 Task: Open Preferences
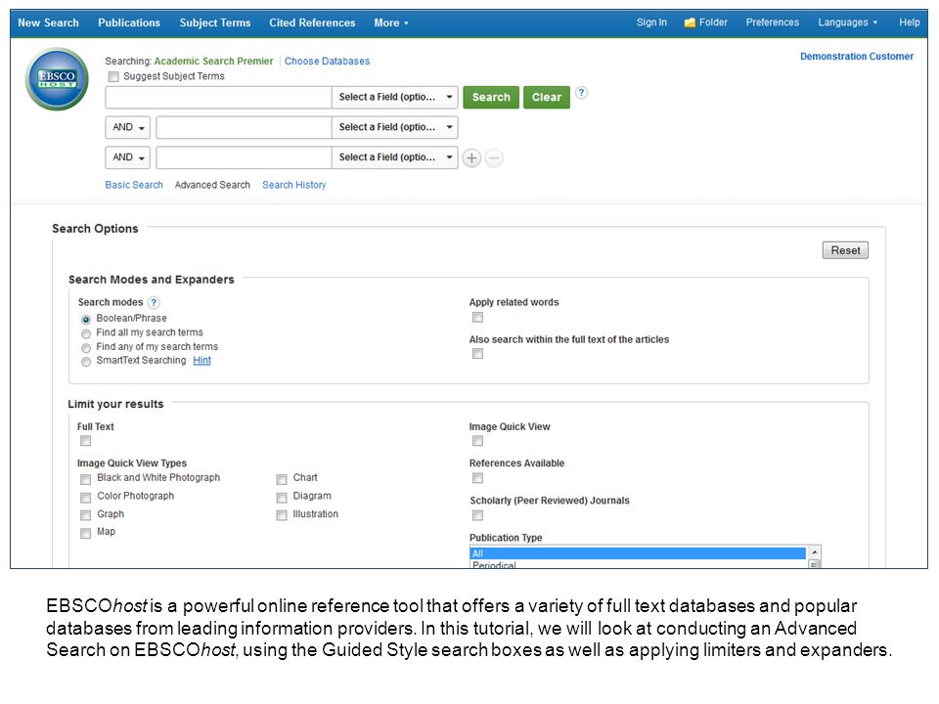coord(773,22)
